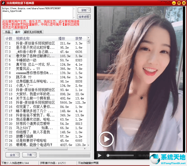Select video row 喂喂喂，能接个电话吗

pos(46,145)
